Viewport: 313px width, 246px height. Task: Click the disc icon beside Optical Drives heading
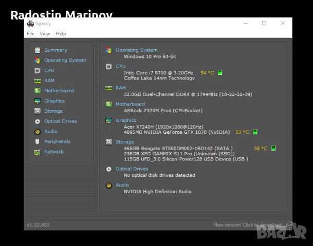[x=109, y=169]
